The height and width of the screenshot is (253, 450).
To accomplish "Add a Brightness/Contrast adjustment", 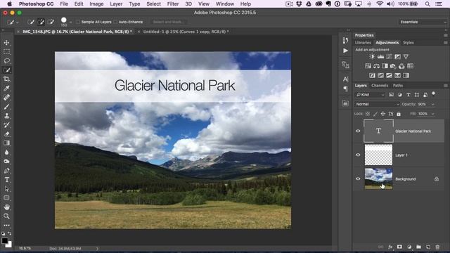I will point(372,57).
